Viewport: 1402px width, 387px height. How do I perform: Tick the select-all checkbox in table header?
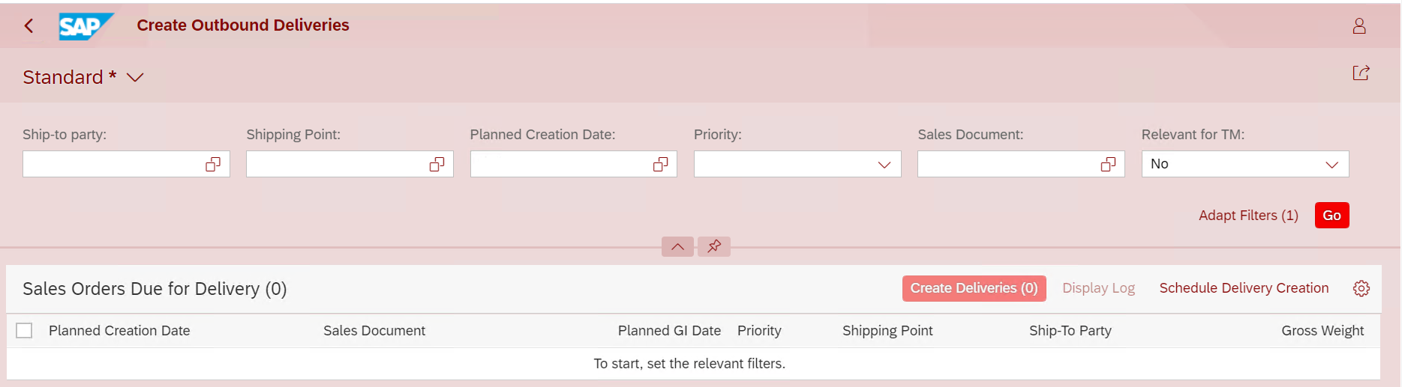24,330
